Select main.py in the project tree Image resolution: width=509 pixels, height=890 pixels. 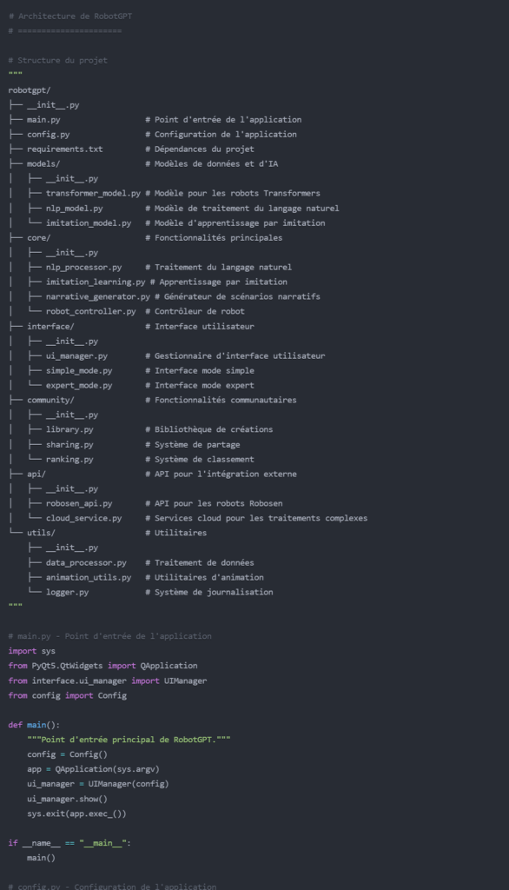coord(43,120)
